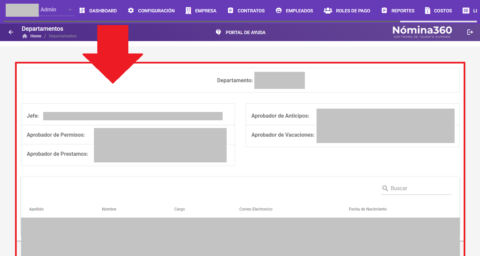Go back using the left arrow
The width and height of the screenshot is (480, 256).
point(11,32)
